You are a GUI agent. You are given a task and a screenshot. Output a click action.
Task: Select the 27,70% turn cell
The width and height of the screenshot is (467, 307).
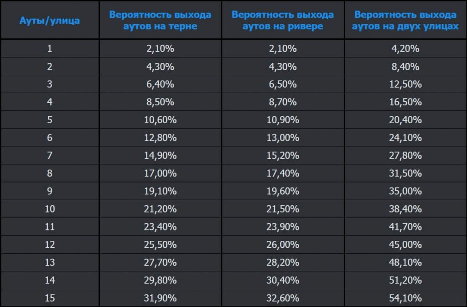[x=160, y=262]
